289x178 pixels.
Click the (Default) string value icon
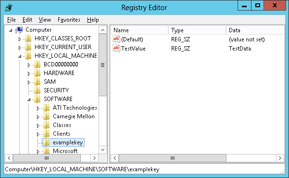(x=116, y=39)
